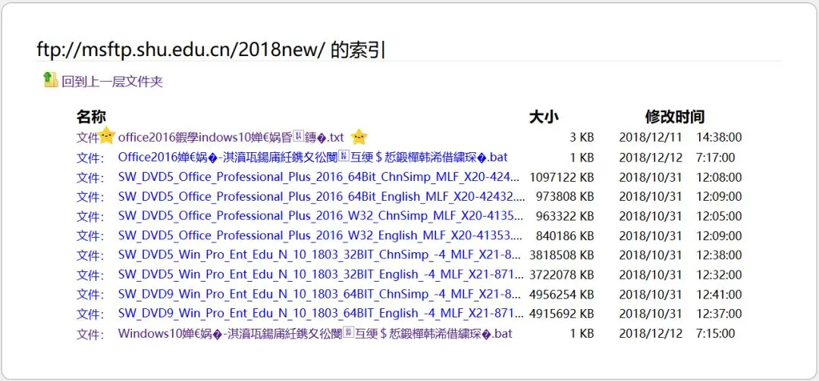The width and height of the screenshot is (819, 381).
Task: Download Win 10 1803 64BIT ChnSimp file
Action: click(x=320, y=295)
